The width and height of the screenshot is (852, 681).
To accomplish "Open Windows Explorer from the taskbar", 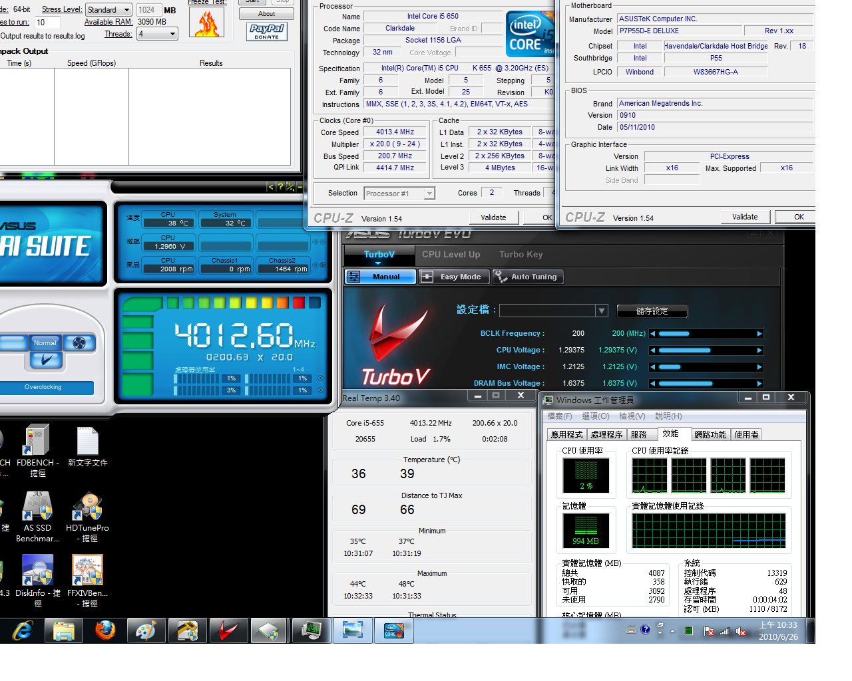I will (64, 630).
